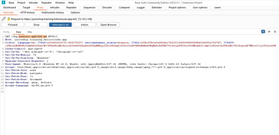Screen dimensions: 279x135
Task: Go to the Intruder tool tab
Action: coord(55,8)
